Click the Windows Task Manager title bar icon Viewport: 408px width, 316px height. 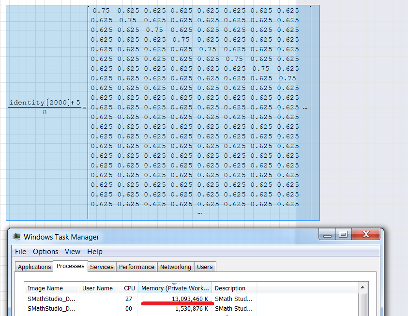pos(17,237)
